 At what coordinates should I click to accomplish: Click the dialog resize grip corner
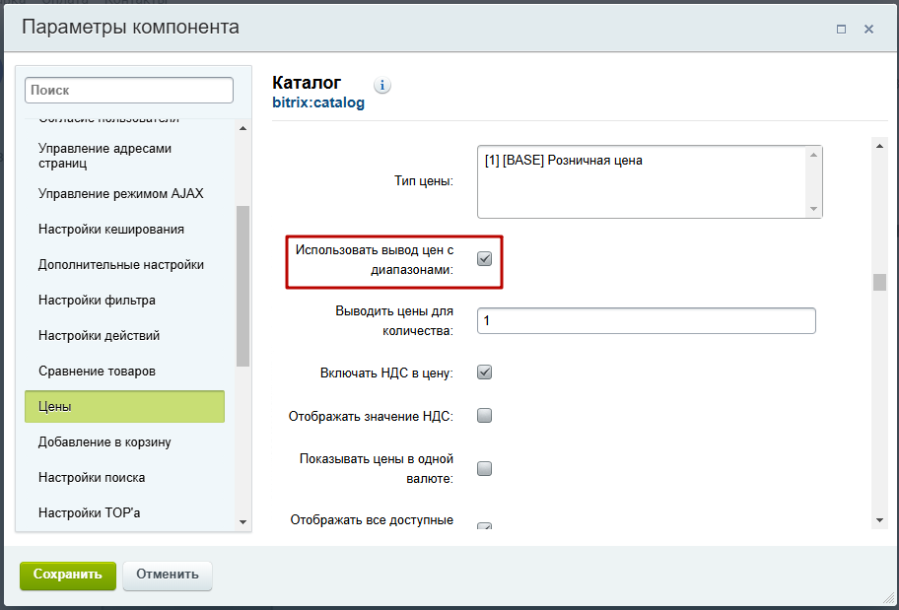pyautogui.click(x=887, y=598)
